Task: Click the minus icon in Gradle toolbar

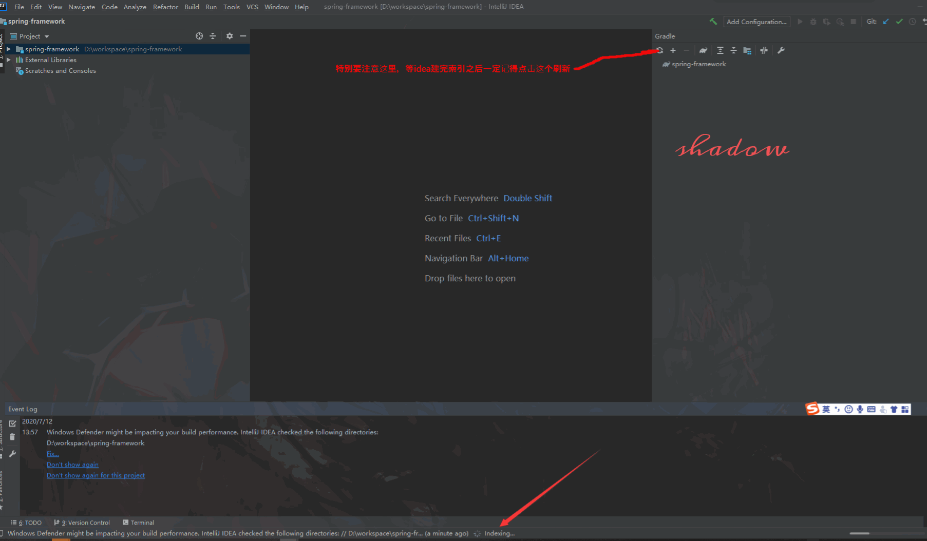Action: [686, 50]
